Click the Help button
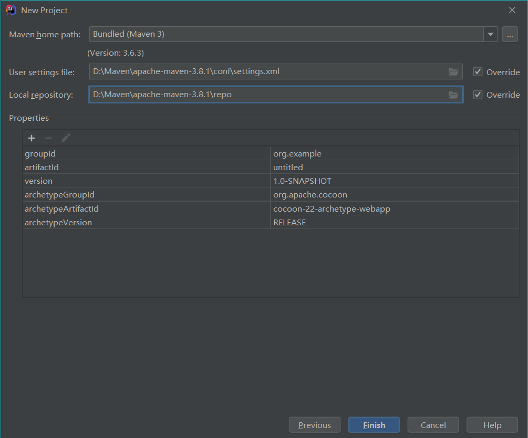 (492, 425)
